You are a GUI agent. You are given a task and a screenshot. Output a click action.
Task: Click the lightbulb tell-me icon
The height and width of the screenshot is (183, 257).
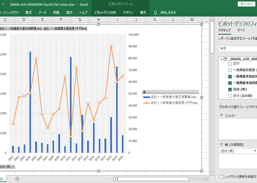click(155, 12)
